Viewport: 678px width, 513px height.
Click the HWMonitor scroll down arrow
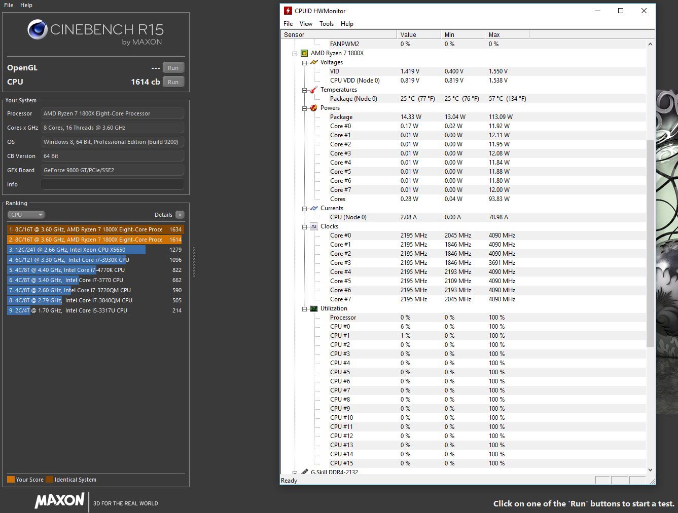coord(651,470)
